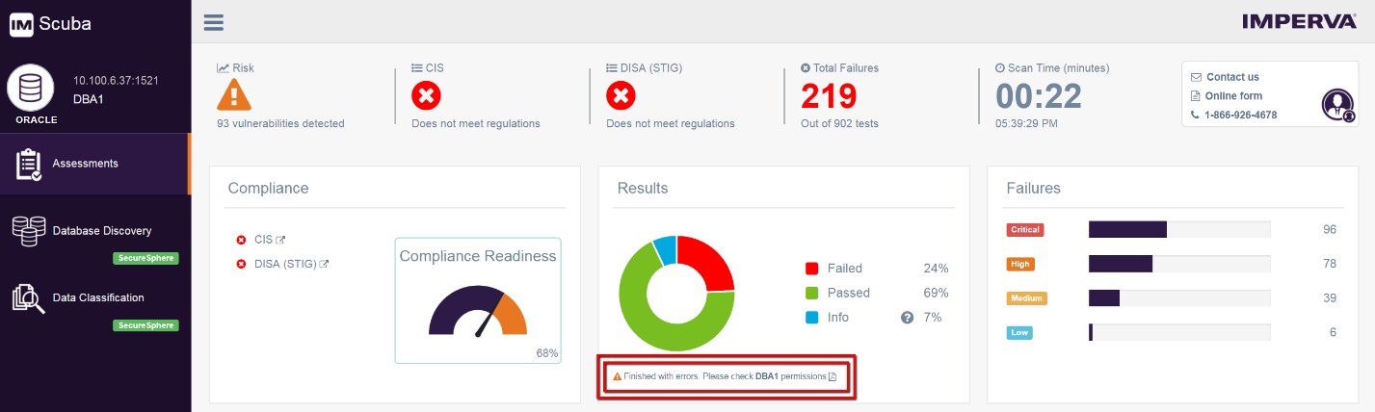Click the connection address 10.100.6.37:1521

coord(116,80)
